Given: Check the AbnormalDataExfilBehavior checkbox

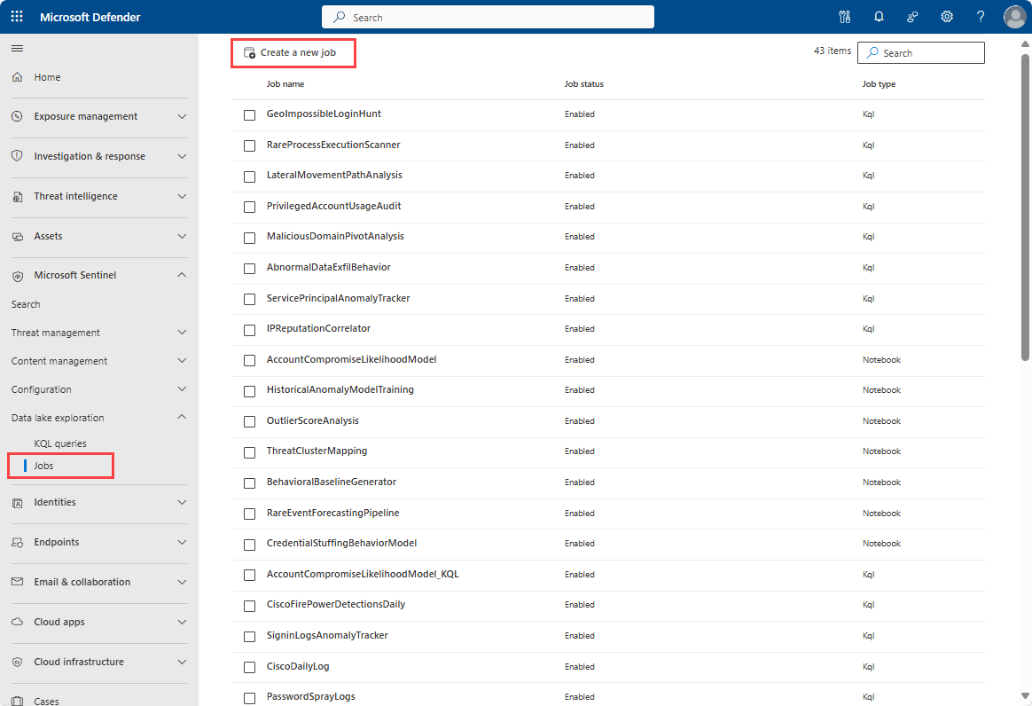Looking at the screenshot, I should point(249,269).
